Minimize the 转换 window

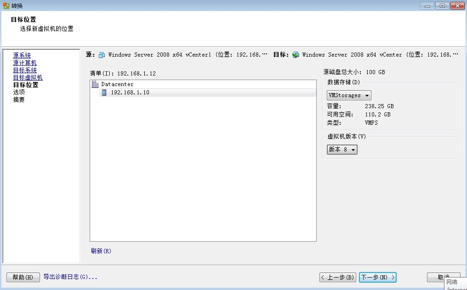tap(427, 6)
